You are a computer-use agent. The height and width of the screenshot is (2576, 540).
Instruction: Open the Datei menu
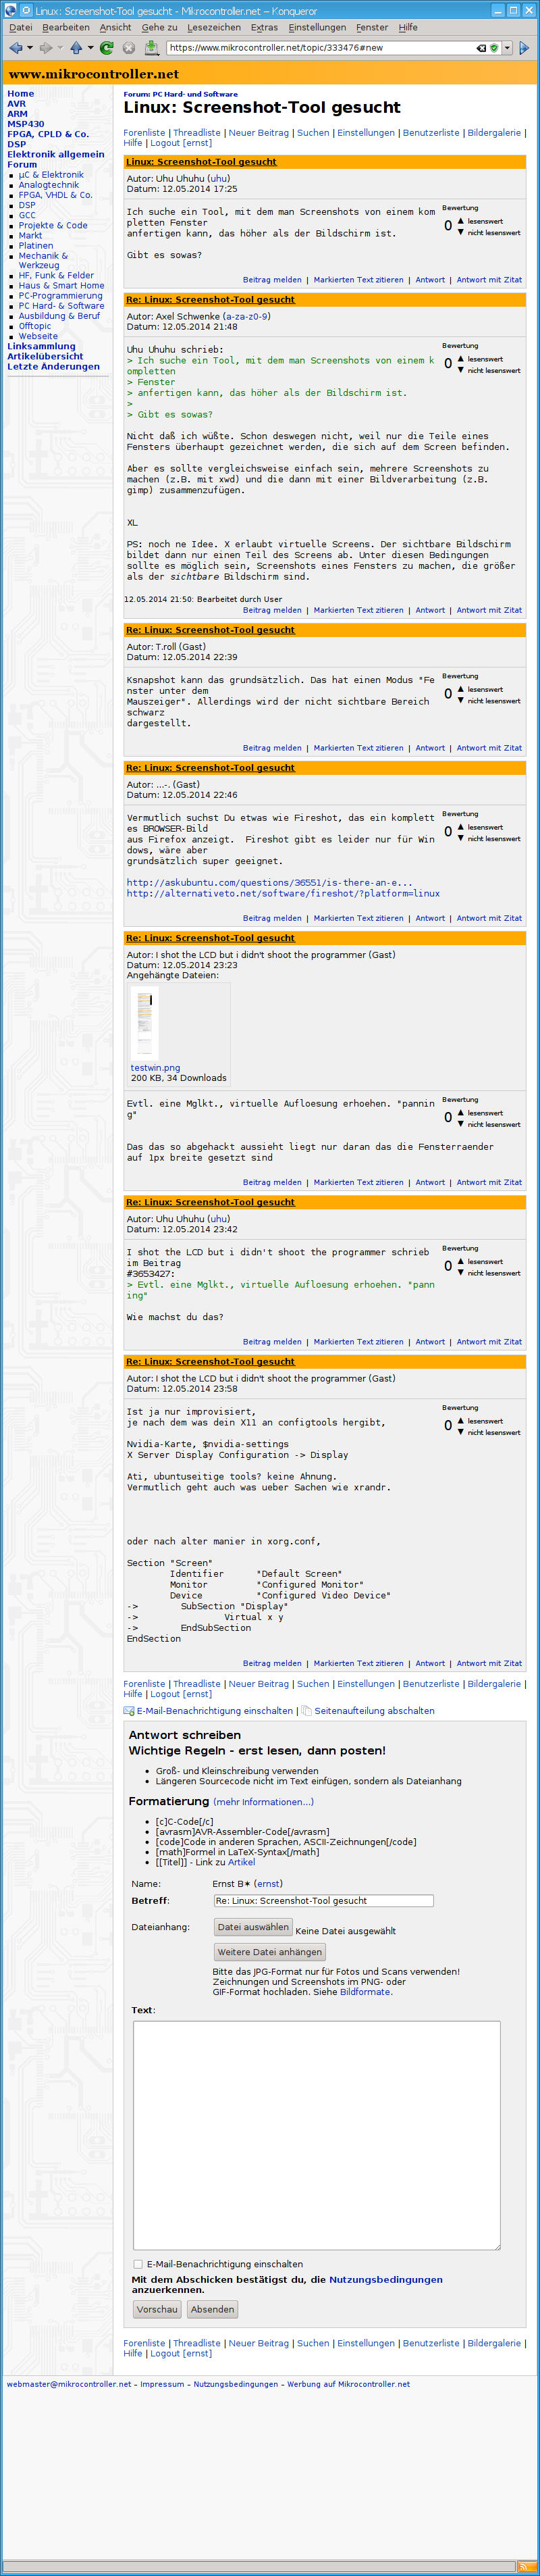coord(20,28)
